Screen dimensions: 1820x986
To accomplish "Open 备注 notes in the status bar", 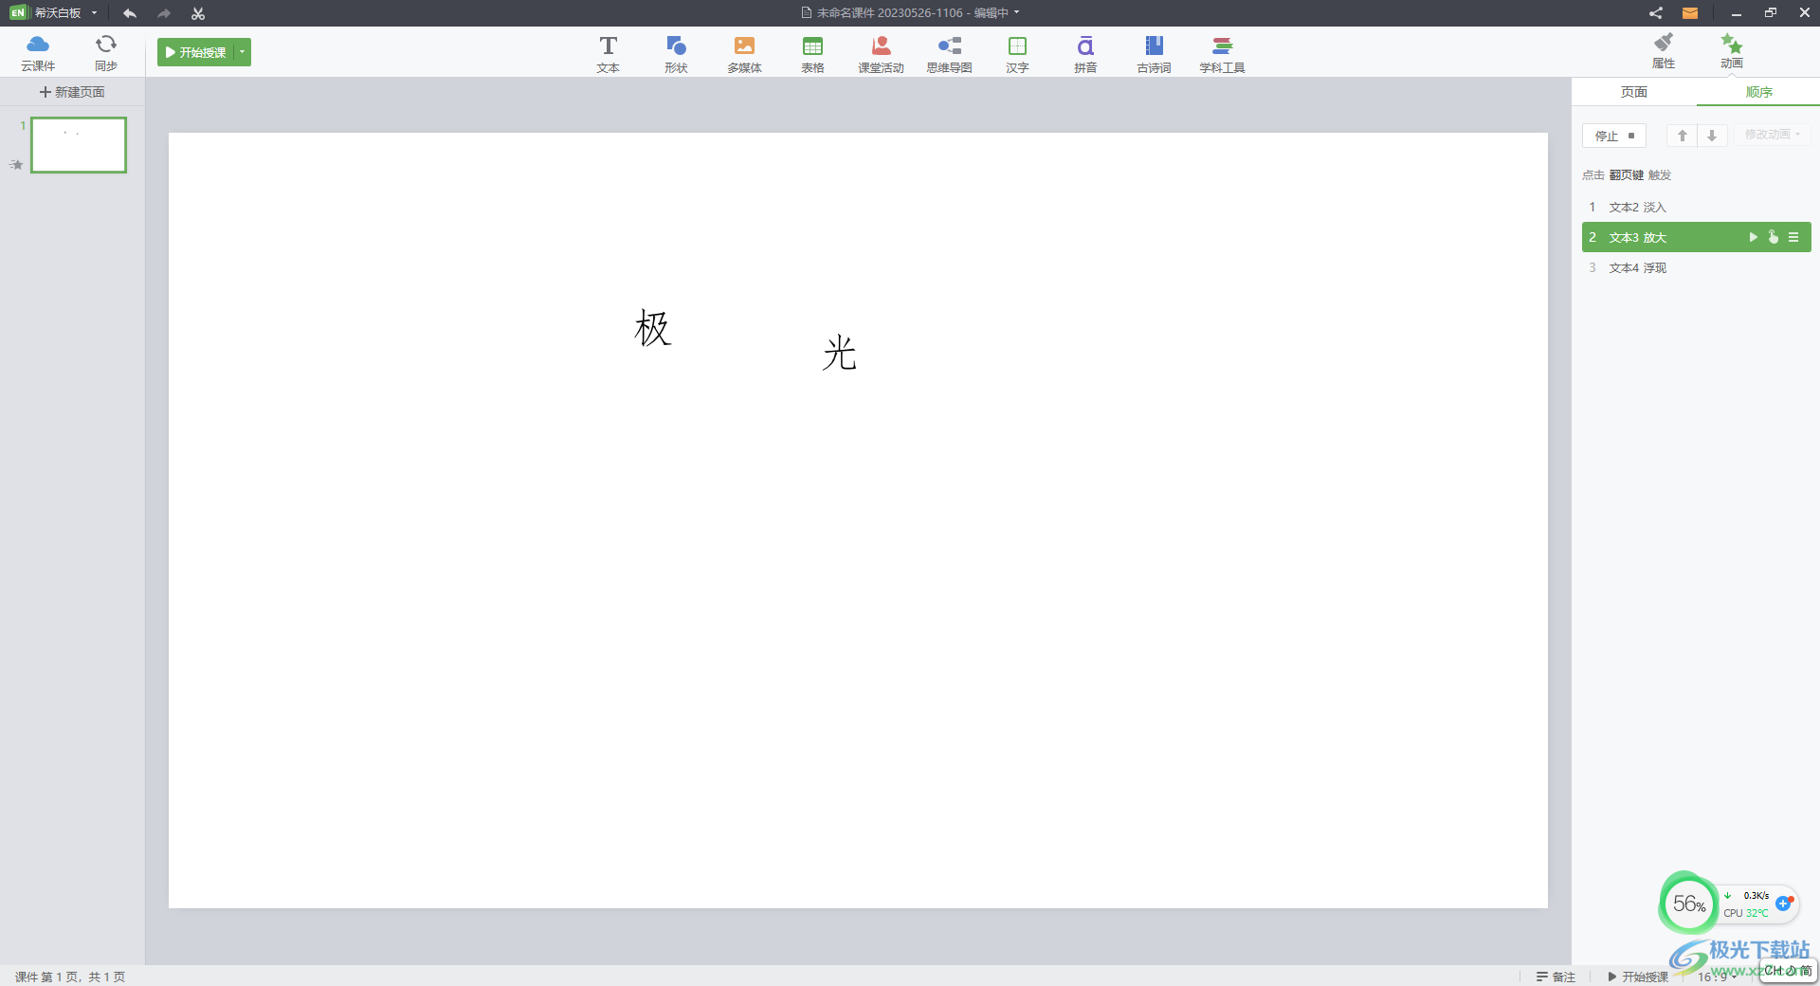I will click(1556, 977).
